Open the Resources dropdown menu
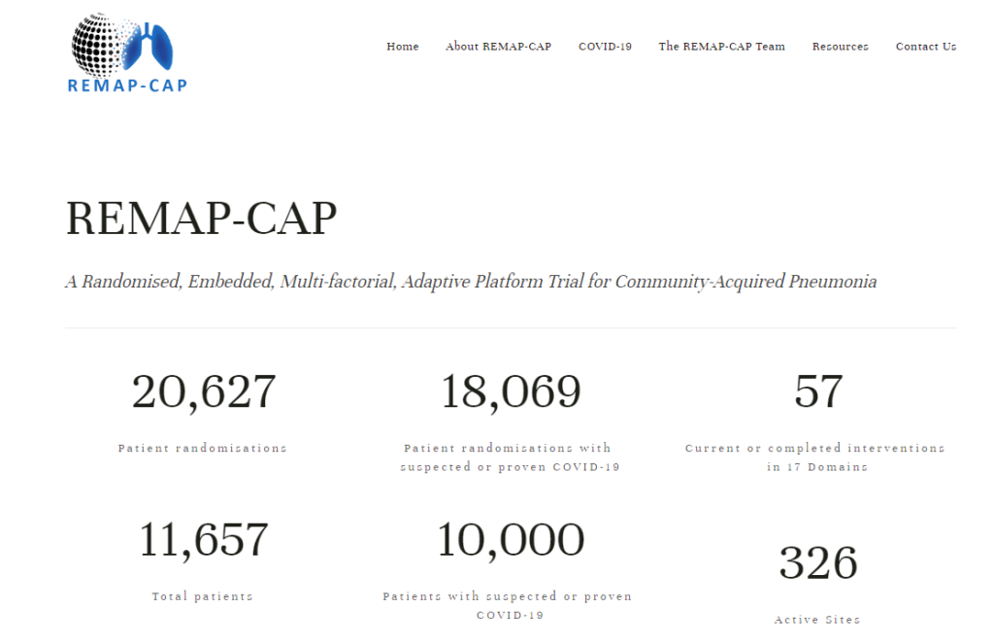The image size is (994, 642). tap(839, 46)
